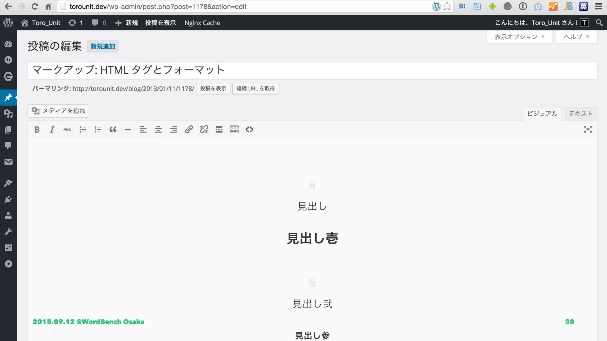Click the post title input field
Screen dimensions: 607x341
pyautogui.click(x=312, y=70)
